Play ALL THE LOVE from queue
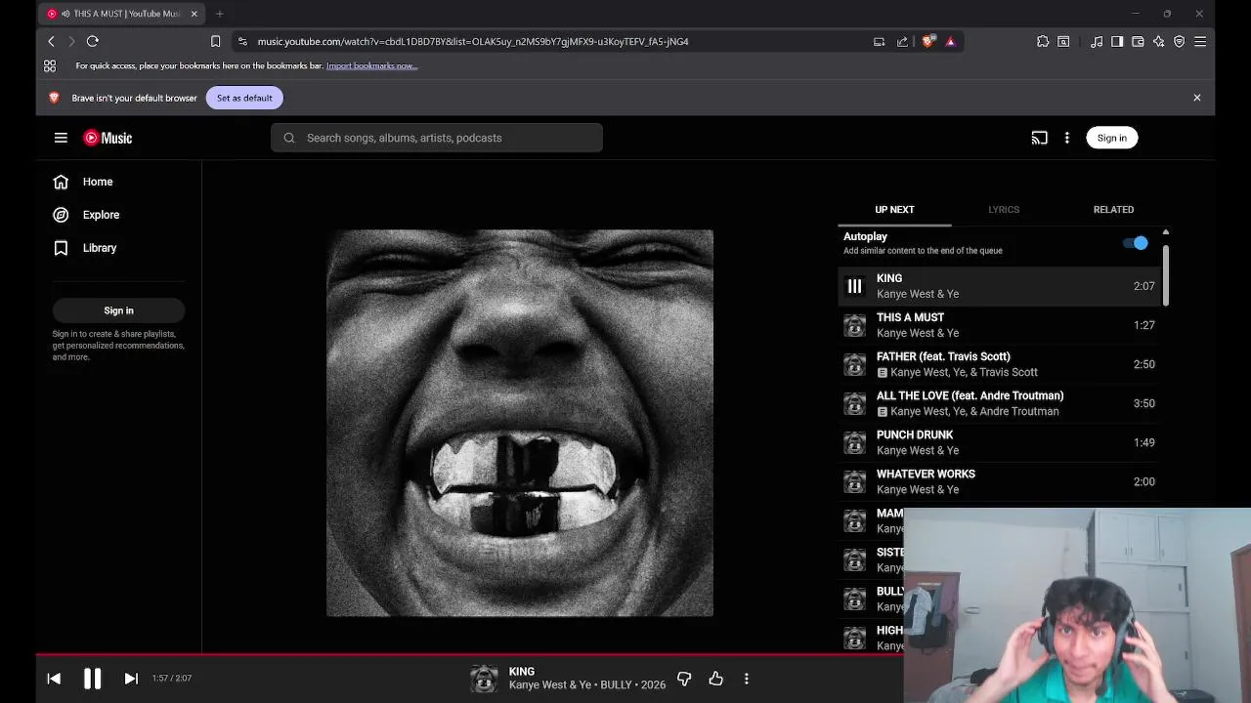The height and width of the screenshot is (703, 1251). (1001, 403)
